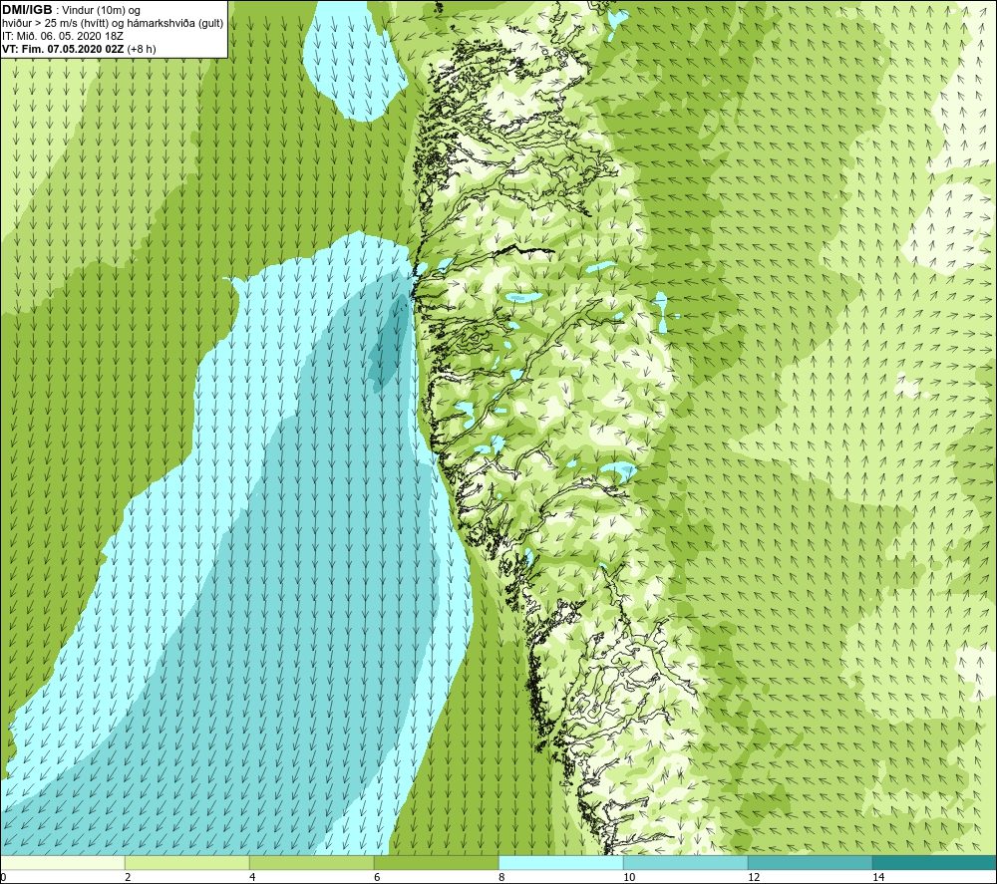Click the 2–4 m/s light green swatch
The width and height of the screenshot is (997, 884).
[x=187, y=863]
